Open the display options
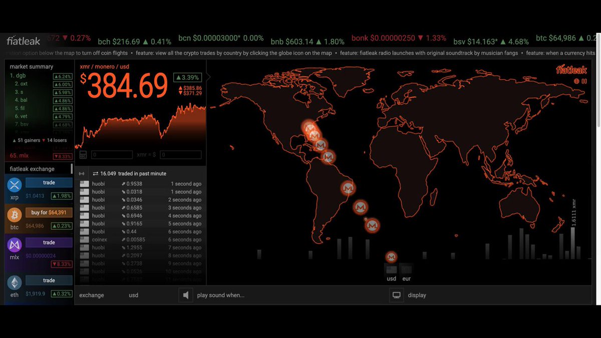601x338 pixels. pyautogui.click(x=417, y=295)
